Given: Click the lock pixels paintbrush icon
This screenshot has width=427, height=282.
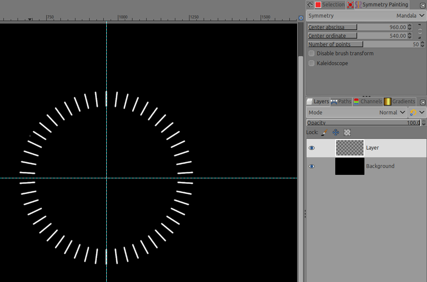Looking at the screenshot, I should point(325,132).
